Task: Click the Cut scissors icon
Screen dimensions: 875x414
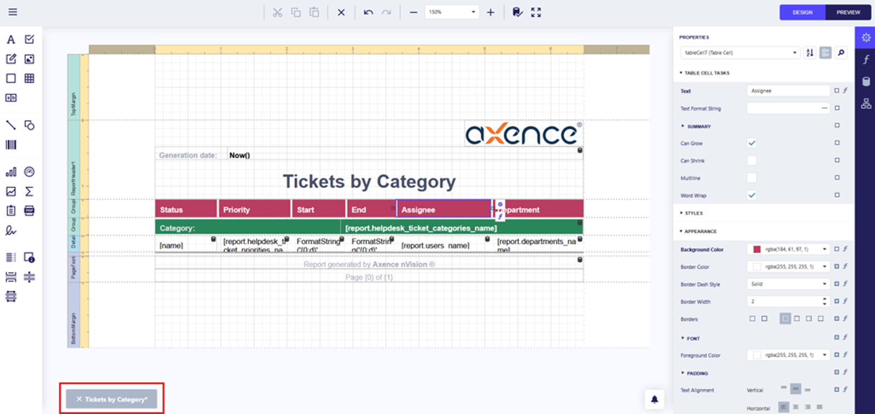Action: [x=278, y=12]
